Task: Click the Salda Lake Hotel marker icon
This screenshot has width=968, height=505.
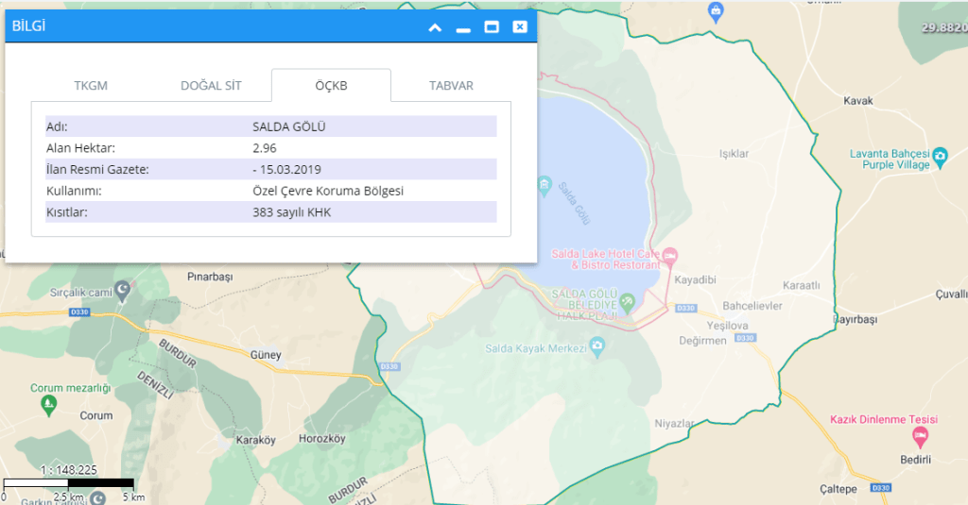Action: point(670,256)
